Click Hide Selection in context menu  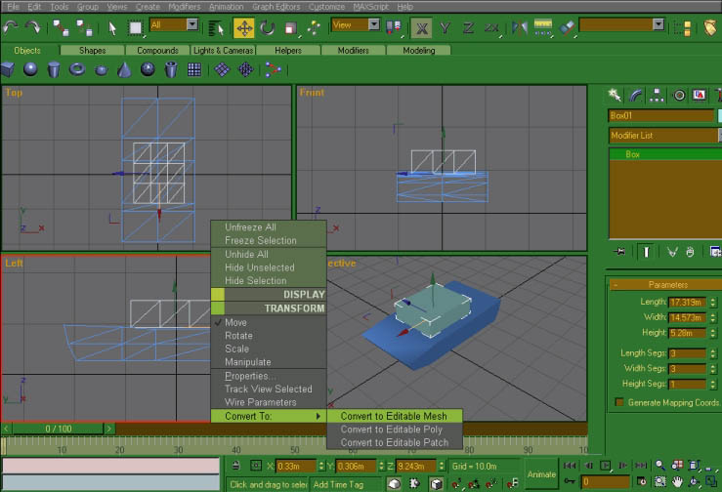click(256, 281)
